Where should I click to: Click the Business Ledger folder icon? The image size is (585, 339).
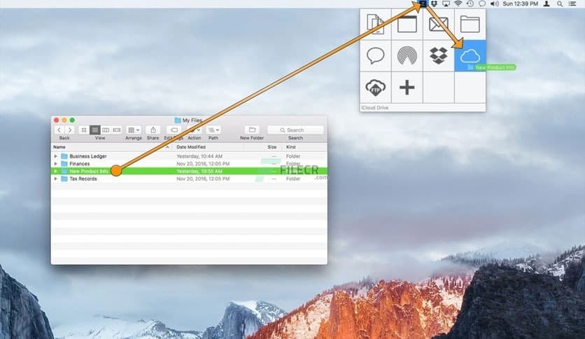coord(64,156)
